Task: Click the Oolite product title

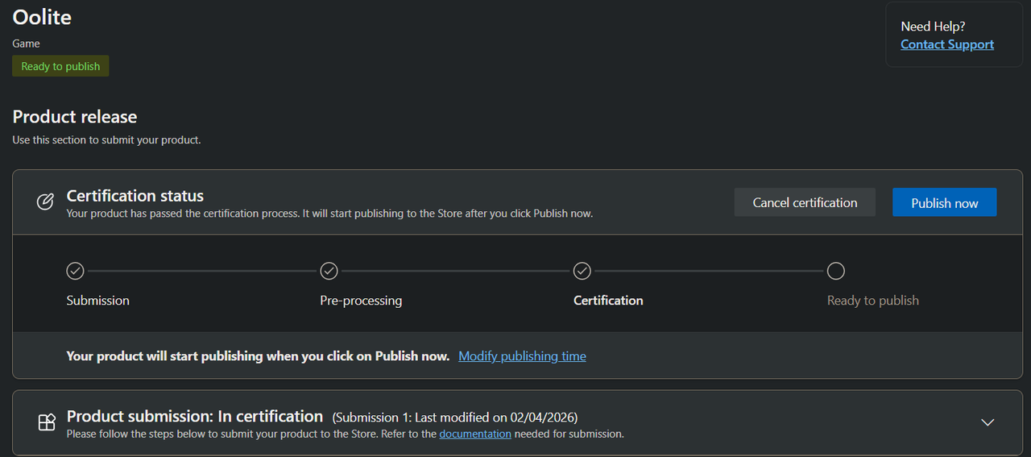Action: point(42,17)
